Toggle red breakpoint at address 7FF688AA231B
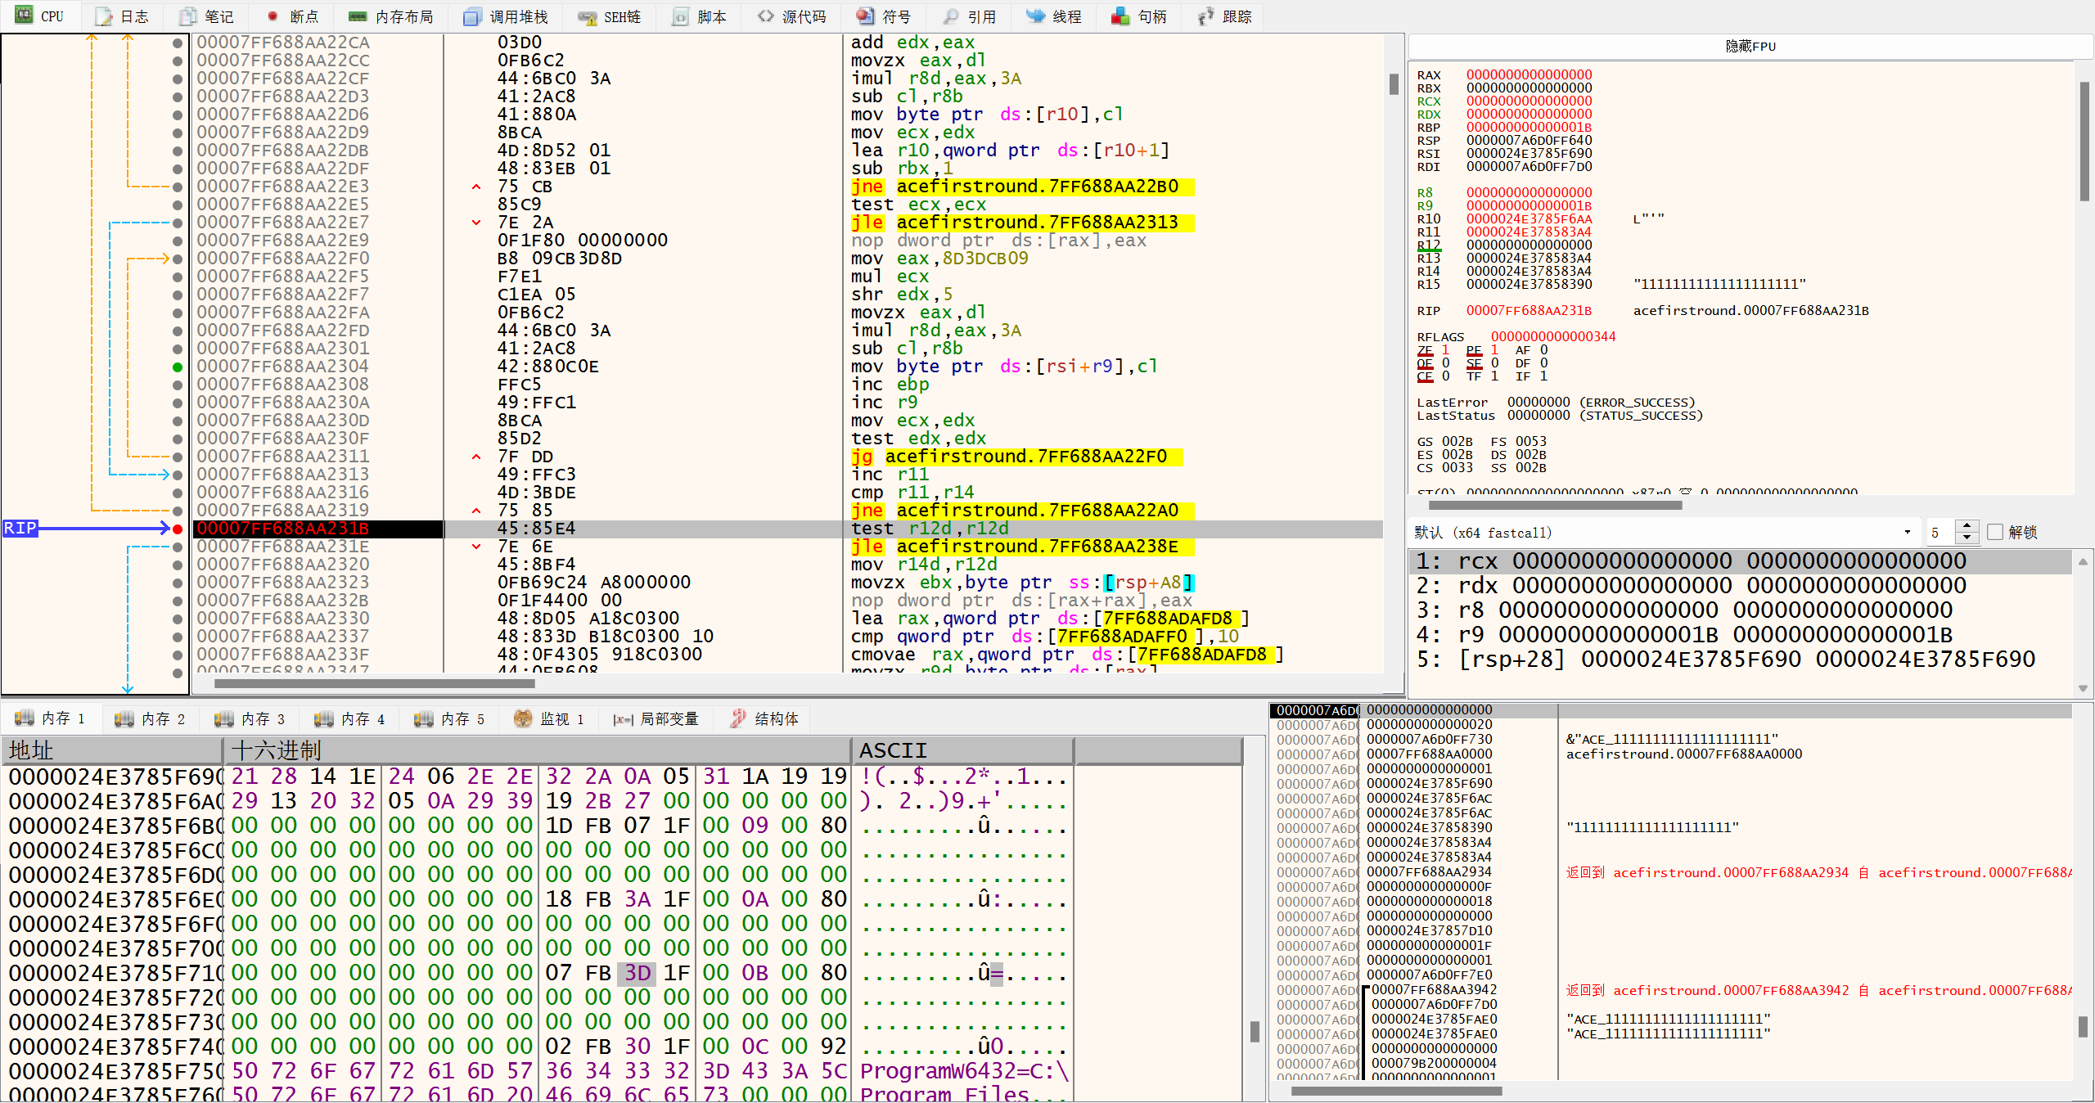The width and height of the screenshot is (2095, 1103). [x=178, y=529]
